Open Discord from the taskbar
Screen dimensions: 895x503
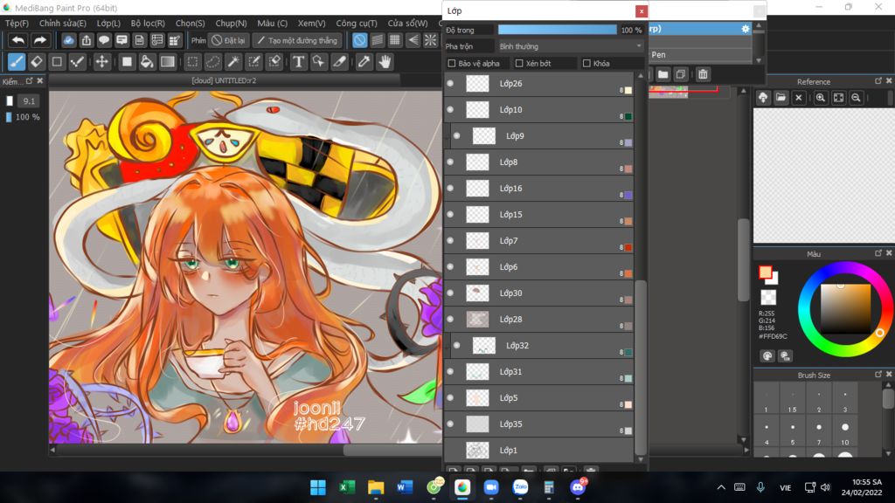tap(578, 487)
